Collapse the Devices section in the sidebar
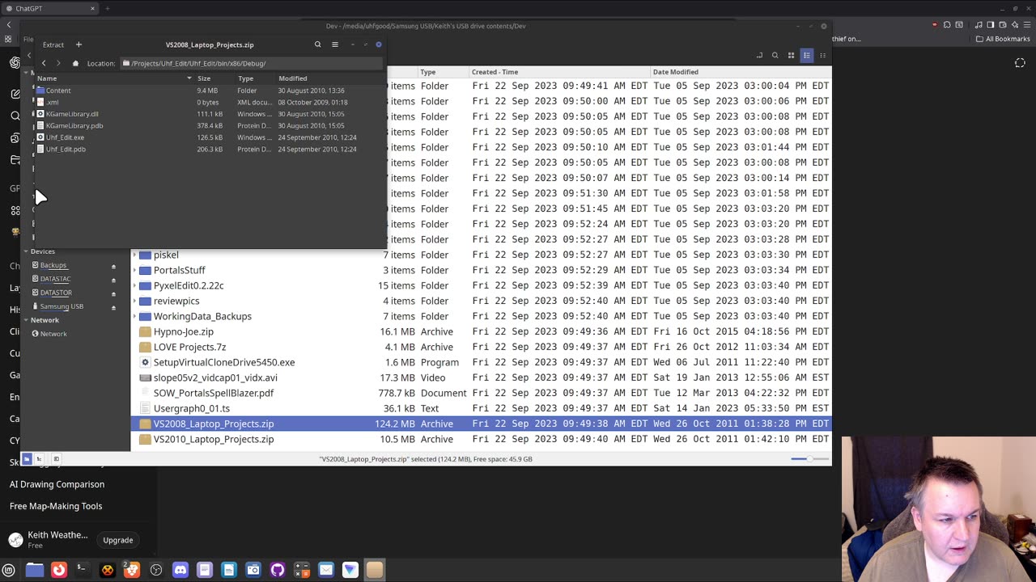This screenshot has width=1036, height=582. coord(26,251)
